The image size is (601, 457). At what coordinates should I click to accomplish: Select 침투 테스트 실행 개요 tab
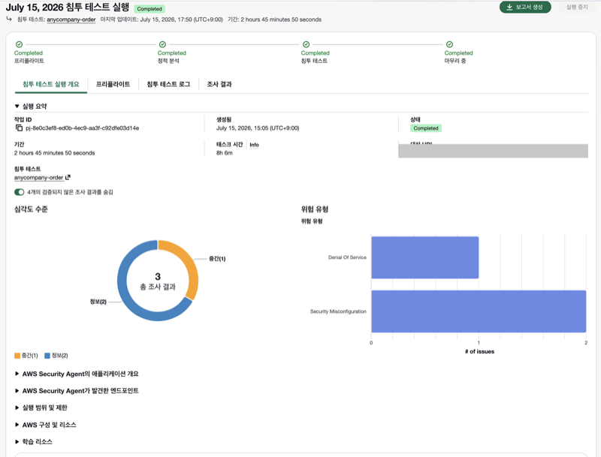tap(51, 84)
